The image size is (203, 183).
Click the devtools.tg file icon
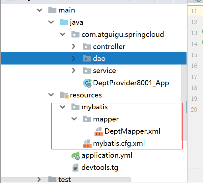[x=75, y=168]
